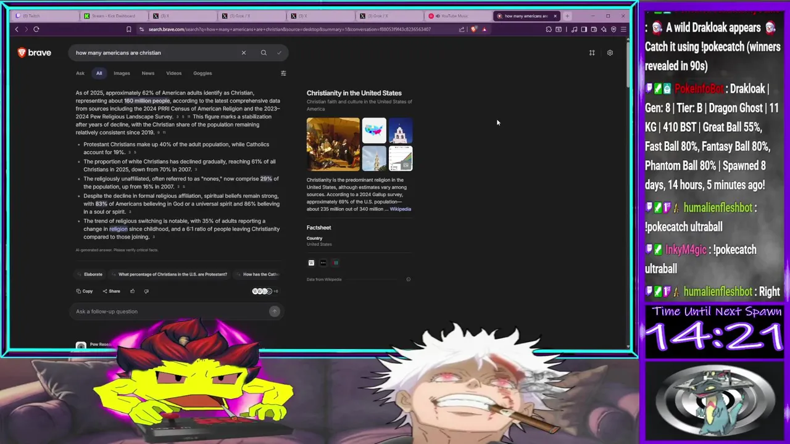790x444 pixels.
Task: Send the follow-up question arrow
Action: [x=275, y=311]
